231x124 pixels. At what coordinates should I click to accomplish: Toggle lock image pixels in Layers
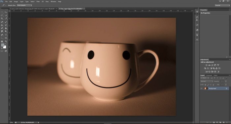(x=208, y=85)
